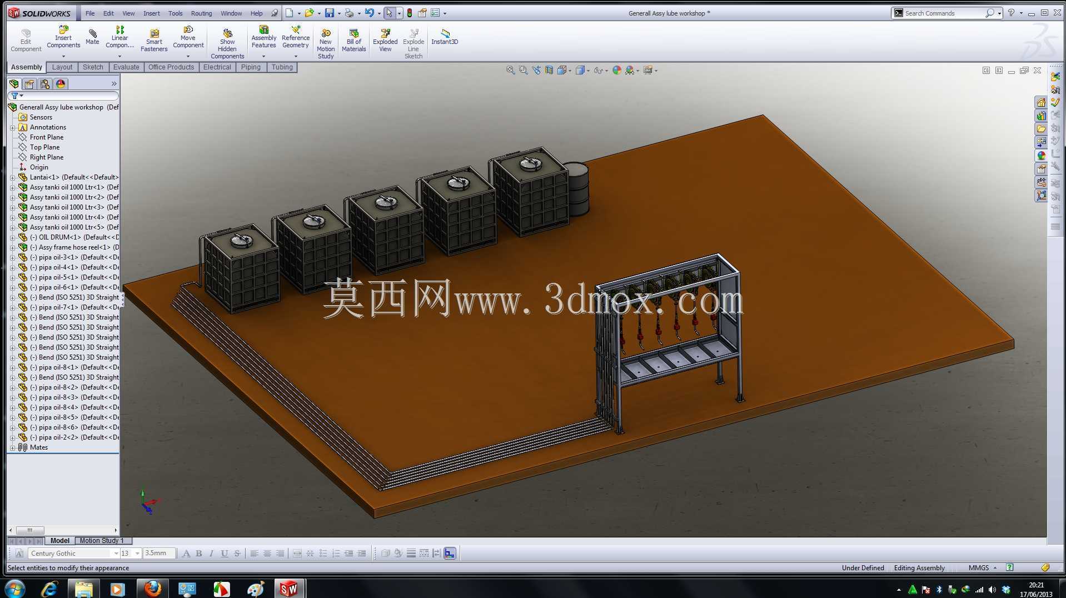This screenshot has height=598, width=1066.
Task: Click Zoom to Area icon
Action: 523,70
